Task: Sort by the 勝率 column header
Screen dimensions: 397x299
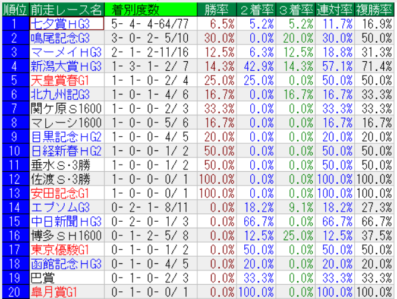Action: (x=217, y=10)
